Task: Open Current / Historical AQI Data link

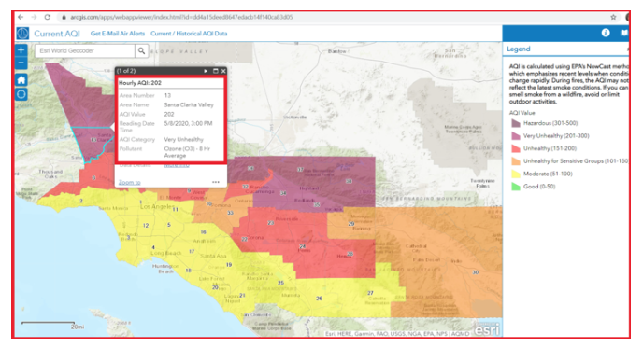Action: tap(189, 34)
